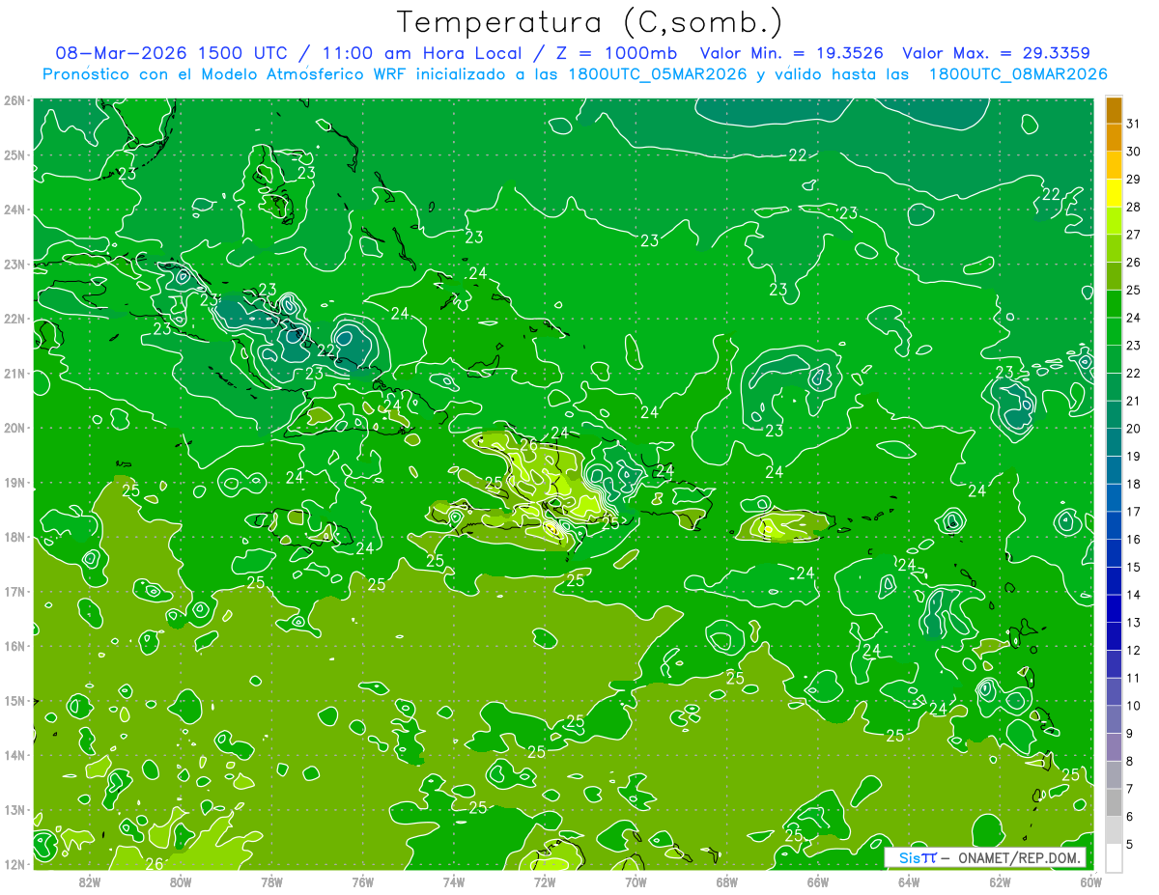Image resolution: width=1159 pixels, height=895 pixels.
Task: Click the color bar label '12'
Action: point(1134,650)
